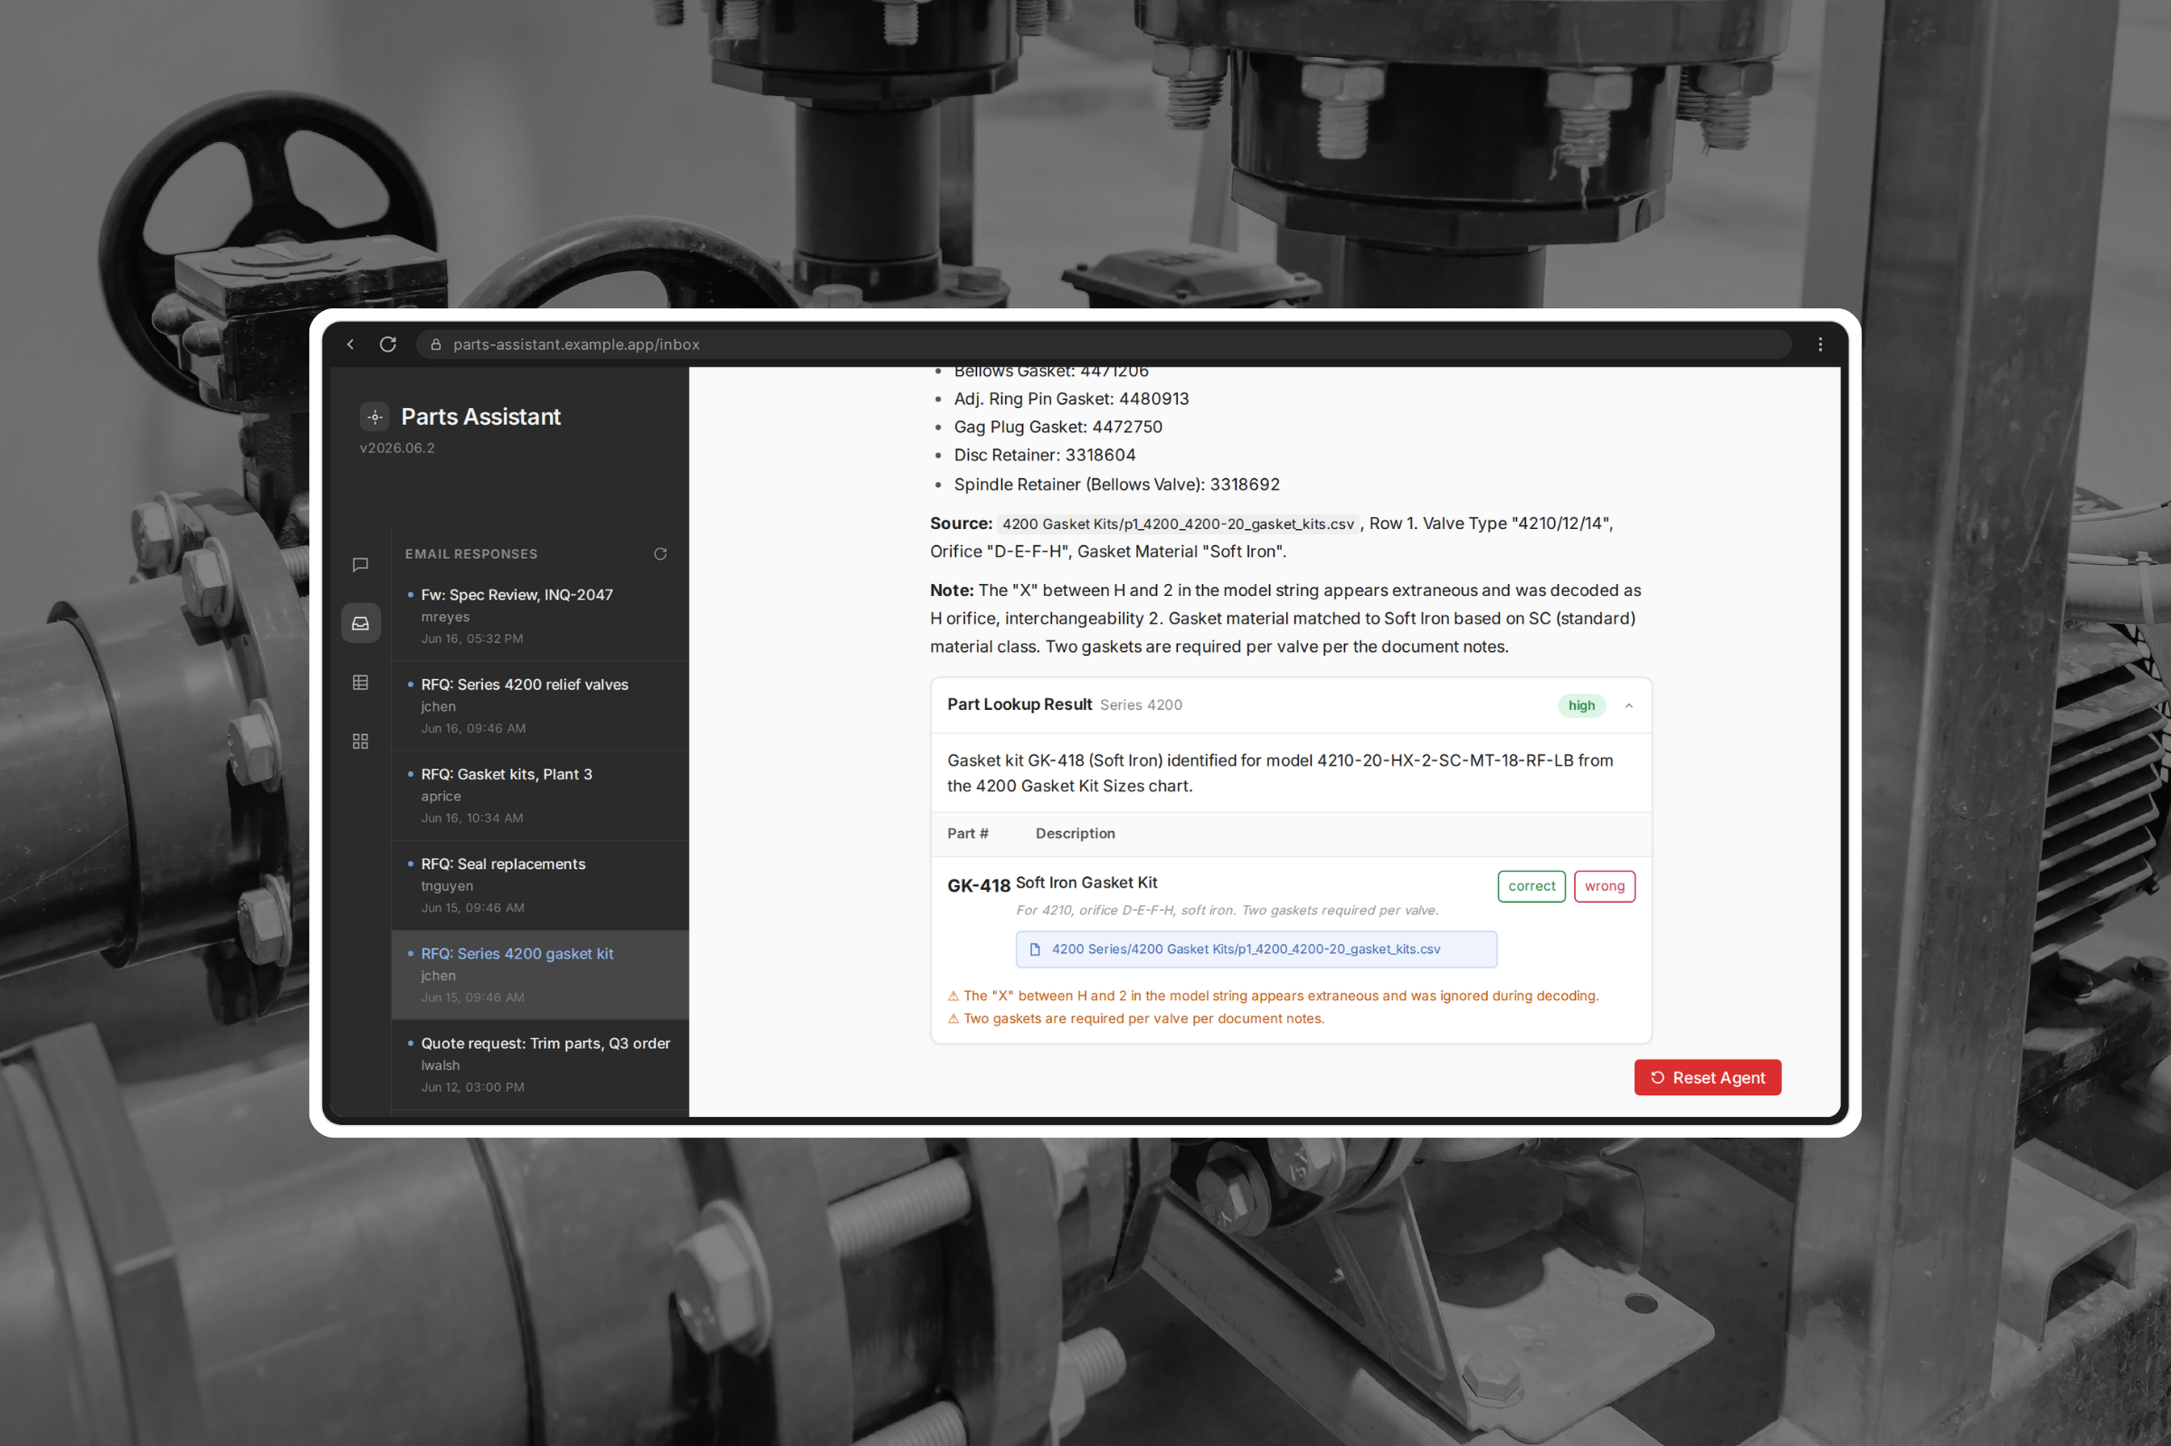Click the warning about extraneous X
This screenshot has height=1446, width=2171.
(1273, 996)
